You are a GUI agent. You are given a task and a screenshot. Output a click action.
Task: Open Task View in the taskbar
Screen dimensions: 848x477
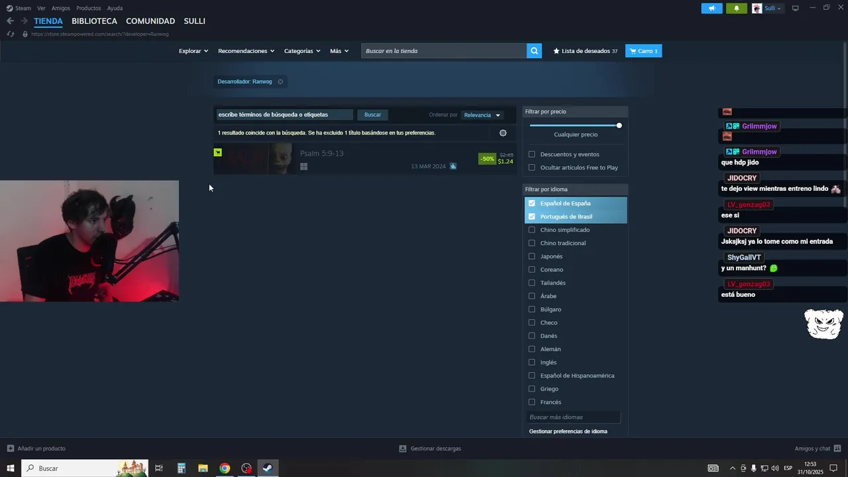pyautogui.click(x=159, y=468)
